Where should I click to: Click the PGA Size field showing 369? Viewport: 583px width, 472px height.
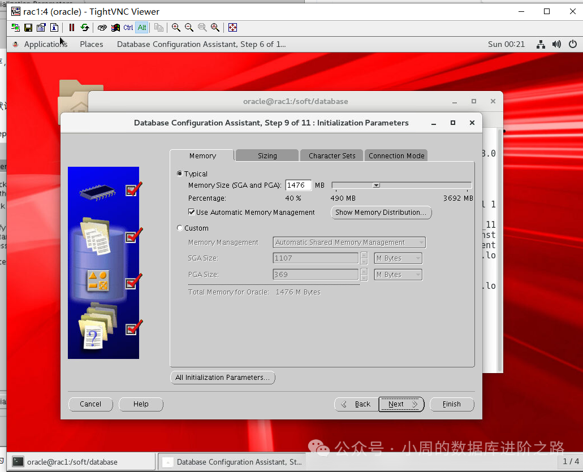tap(316, 274)
